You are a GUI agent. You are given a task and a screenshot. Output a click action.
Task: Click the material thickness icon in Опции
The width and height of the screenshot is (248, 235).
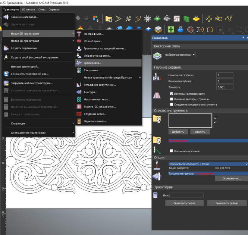click(157, 176)
